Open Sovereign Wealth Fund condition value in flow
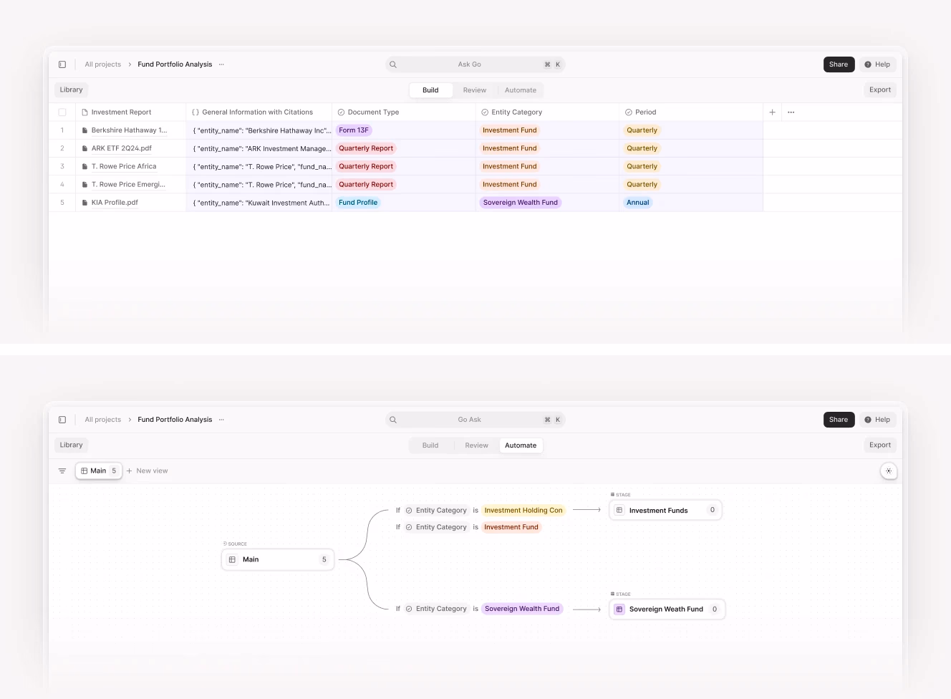The width and height of the screenshot is (951, 699). 522,609
